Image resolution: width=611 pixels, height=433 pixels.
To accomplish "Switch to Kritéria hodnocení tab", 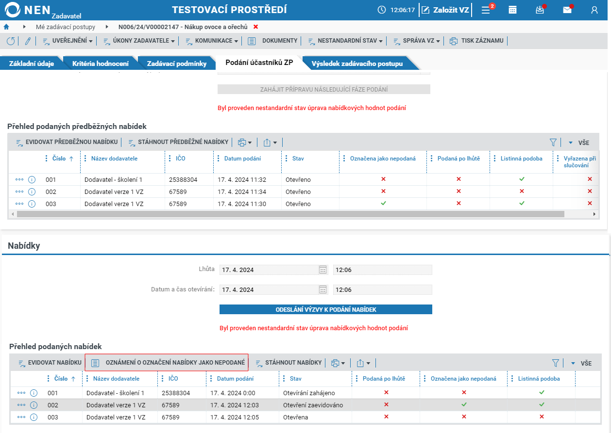I will click(x=101, y=64).
